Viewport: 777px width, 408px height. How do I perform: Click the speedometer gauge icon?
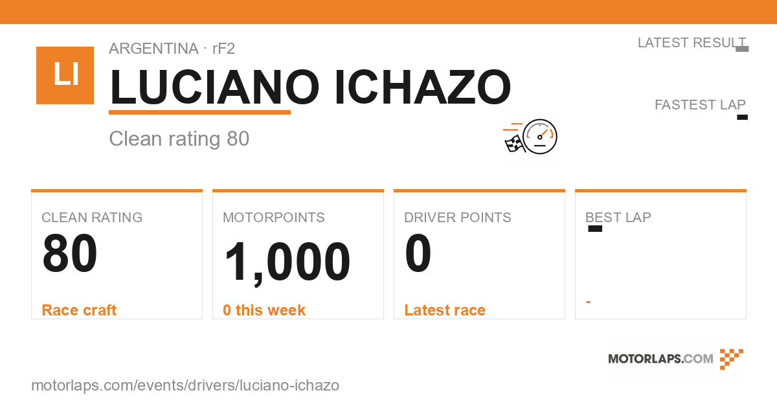[x=540, y=137]
